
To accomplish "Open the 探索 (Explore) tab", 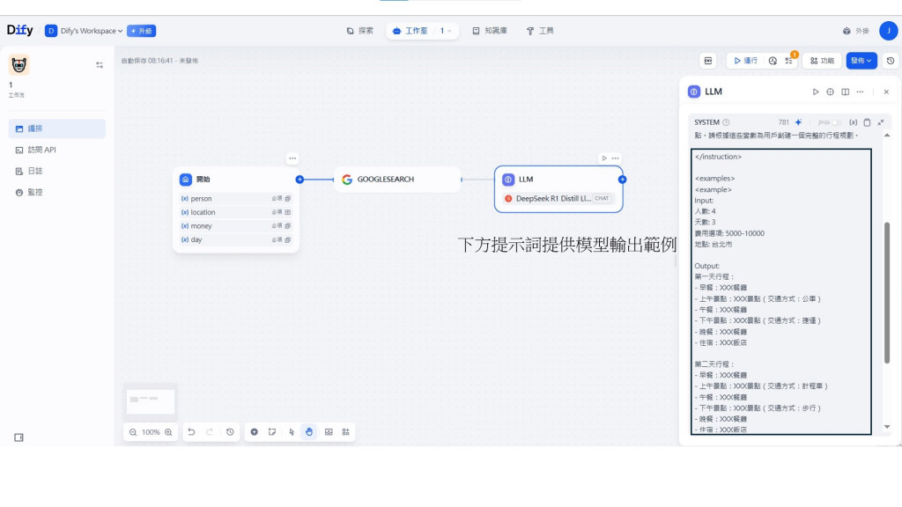I will [x=359, y=31].
